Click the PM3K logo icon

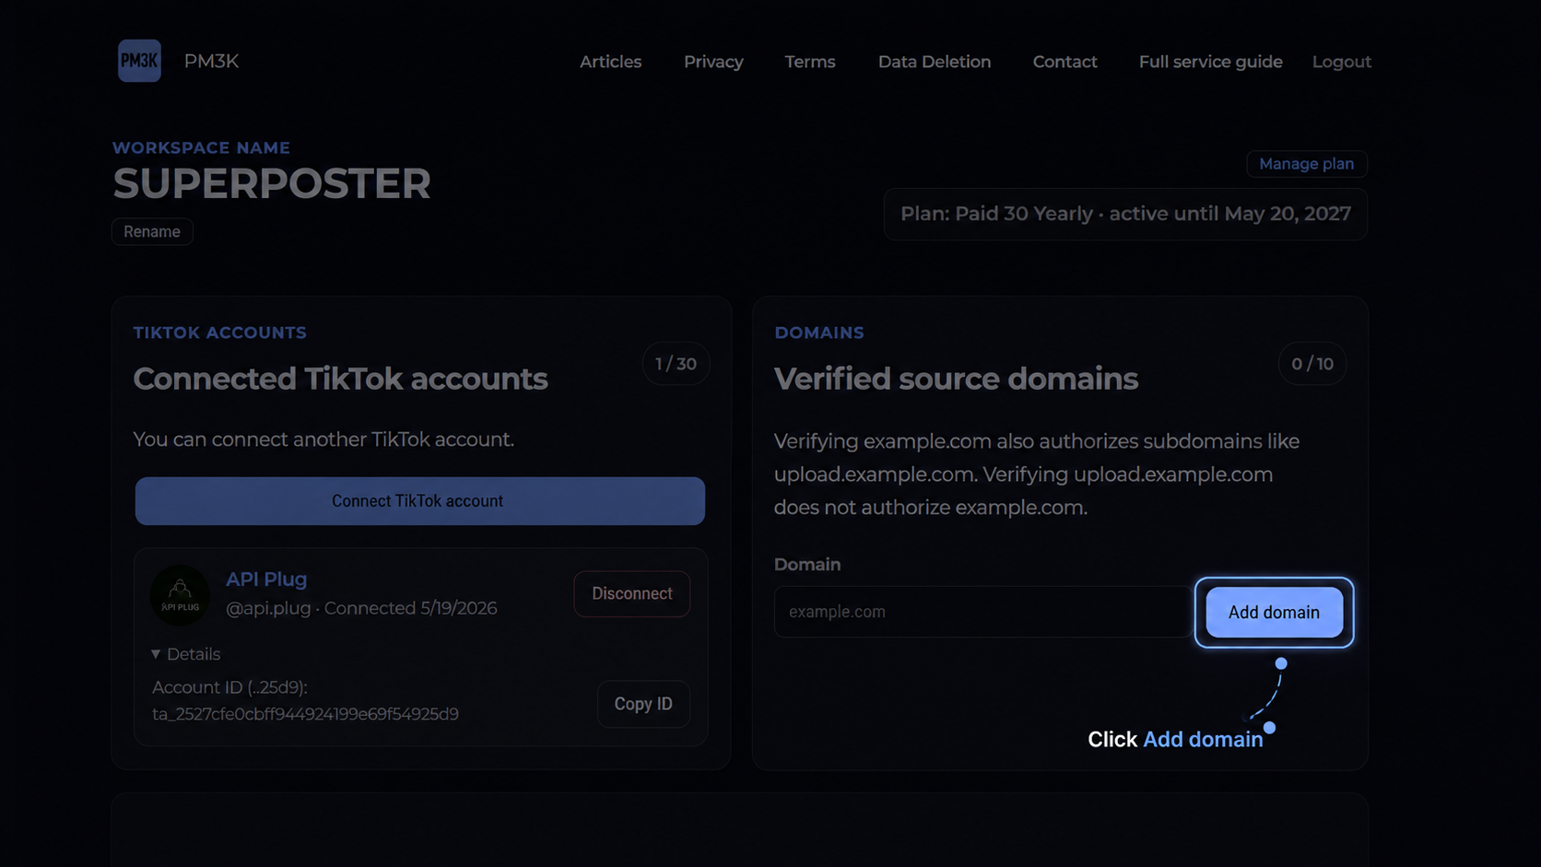[x=139, y=61]
